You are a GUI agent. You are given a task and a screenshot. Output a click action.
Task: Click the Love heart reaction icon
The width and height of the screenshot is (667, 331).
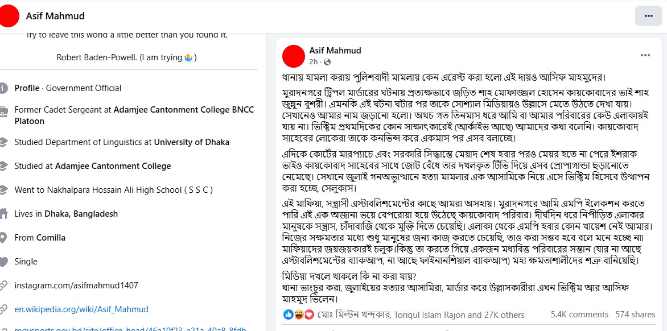point(309,314)
